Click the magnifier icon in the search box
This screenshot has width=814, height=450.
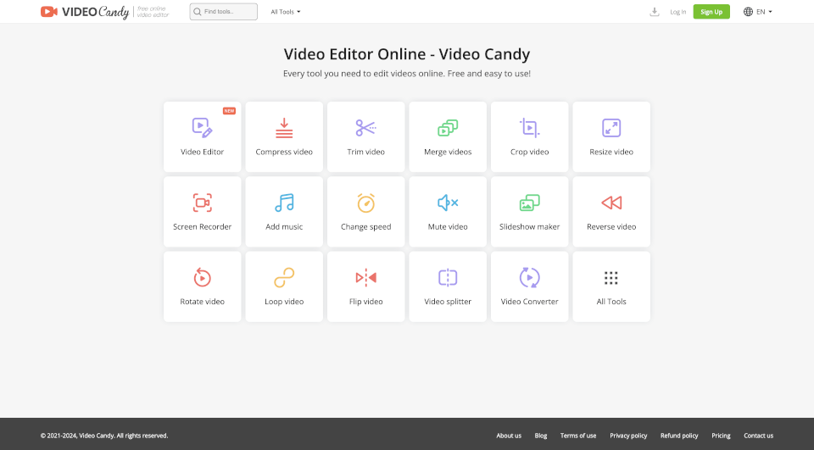pos(198,11)
